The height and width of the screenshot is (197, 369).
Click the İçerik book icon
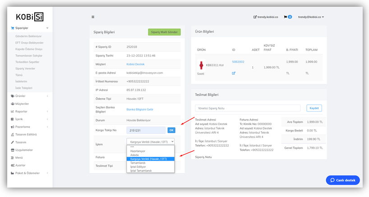click(13, 119)
